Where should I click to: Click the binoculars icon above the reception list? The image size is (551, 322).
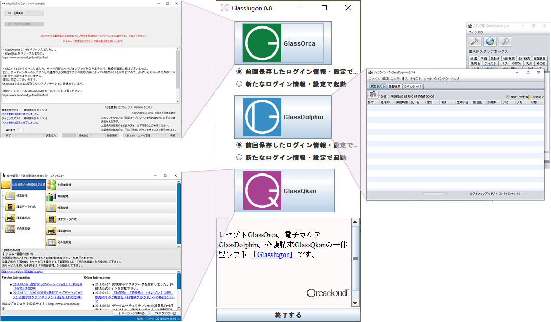373,95
